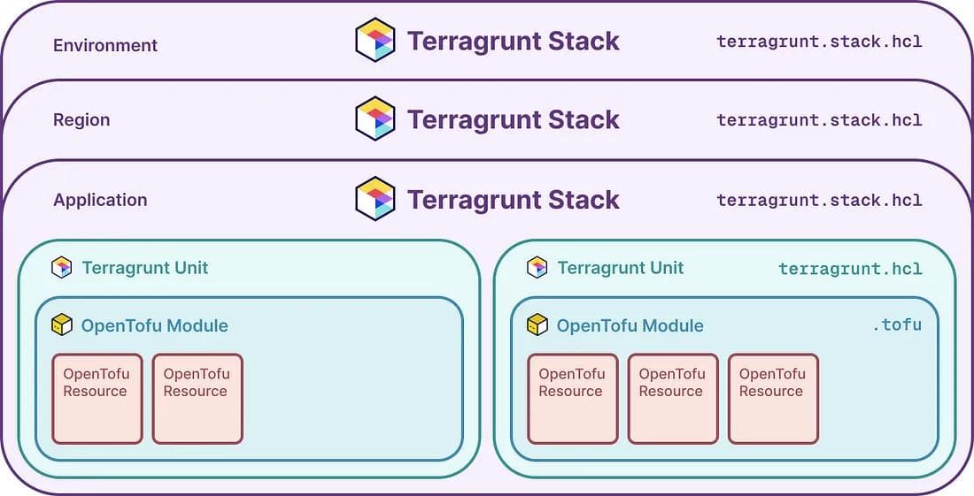This screenshot has width=974, height=496.
Task: Click left OpenTofu Module yellow cube icon
Action: pyautogui.click(x=61, y=324)
